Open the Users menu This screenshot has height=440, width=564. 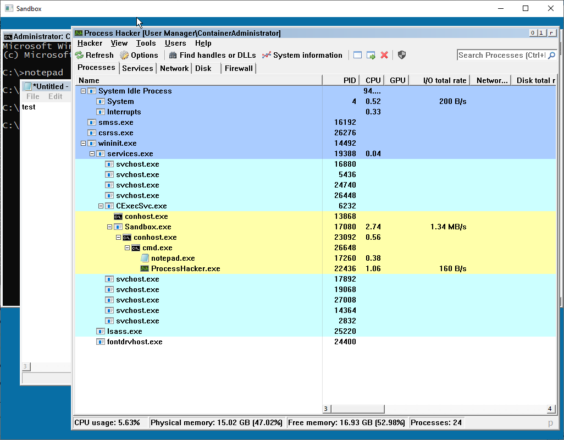[x=175, y=43]
